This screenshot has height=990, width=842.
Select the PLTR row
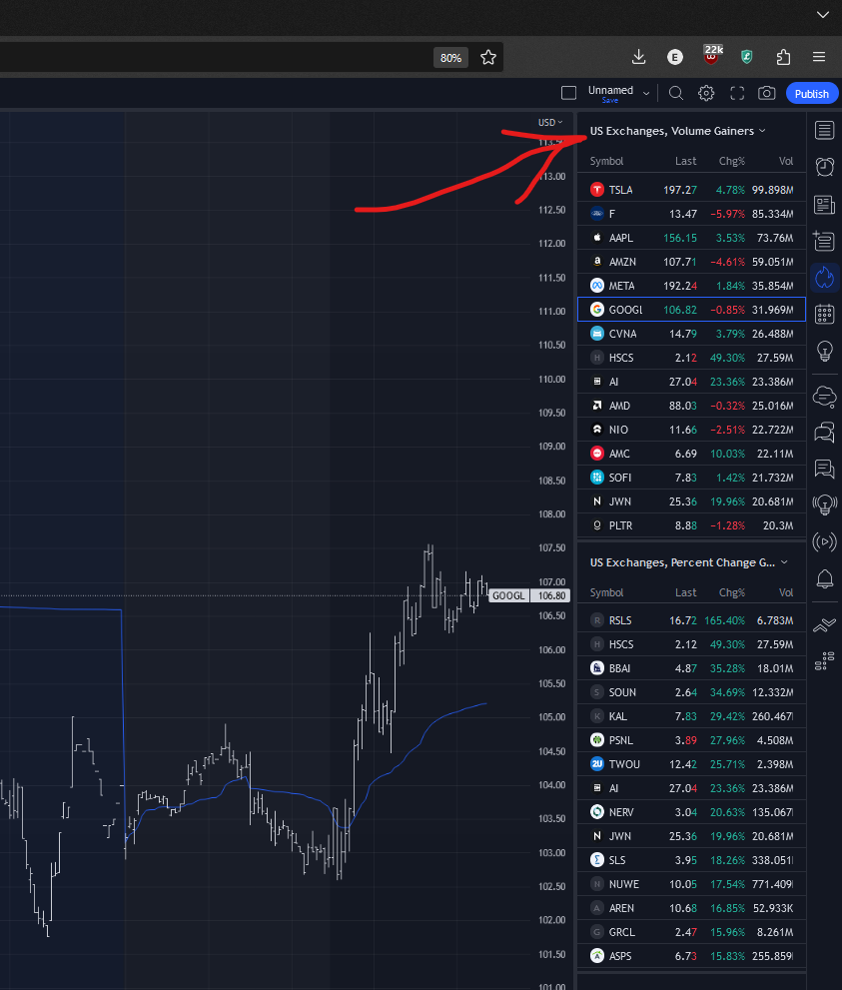pyautogui.click(x=691, y=525)
